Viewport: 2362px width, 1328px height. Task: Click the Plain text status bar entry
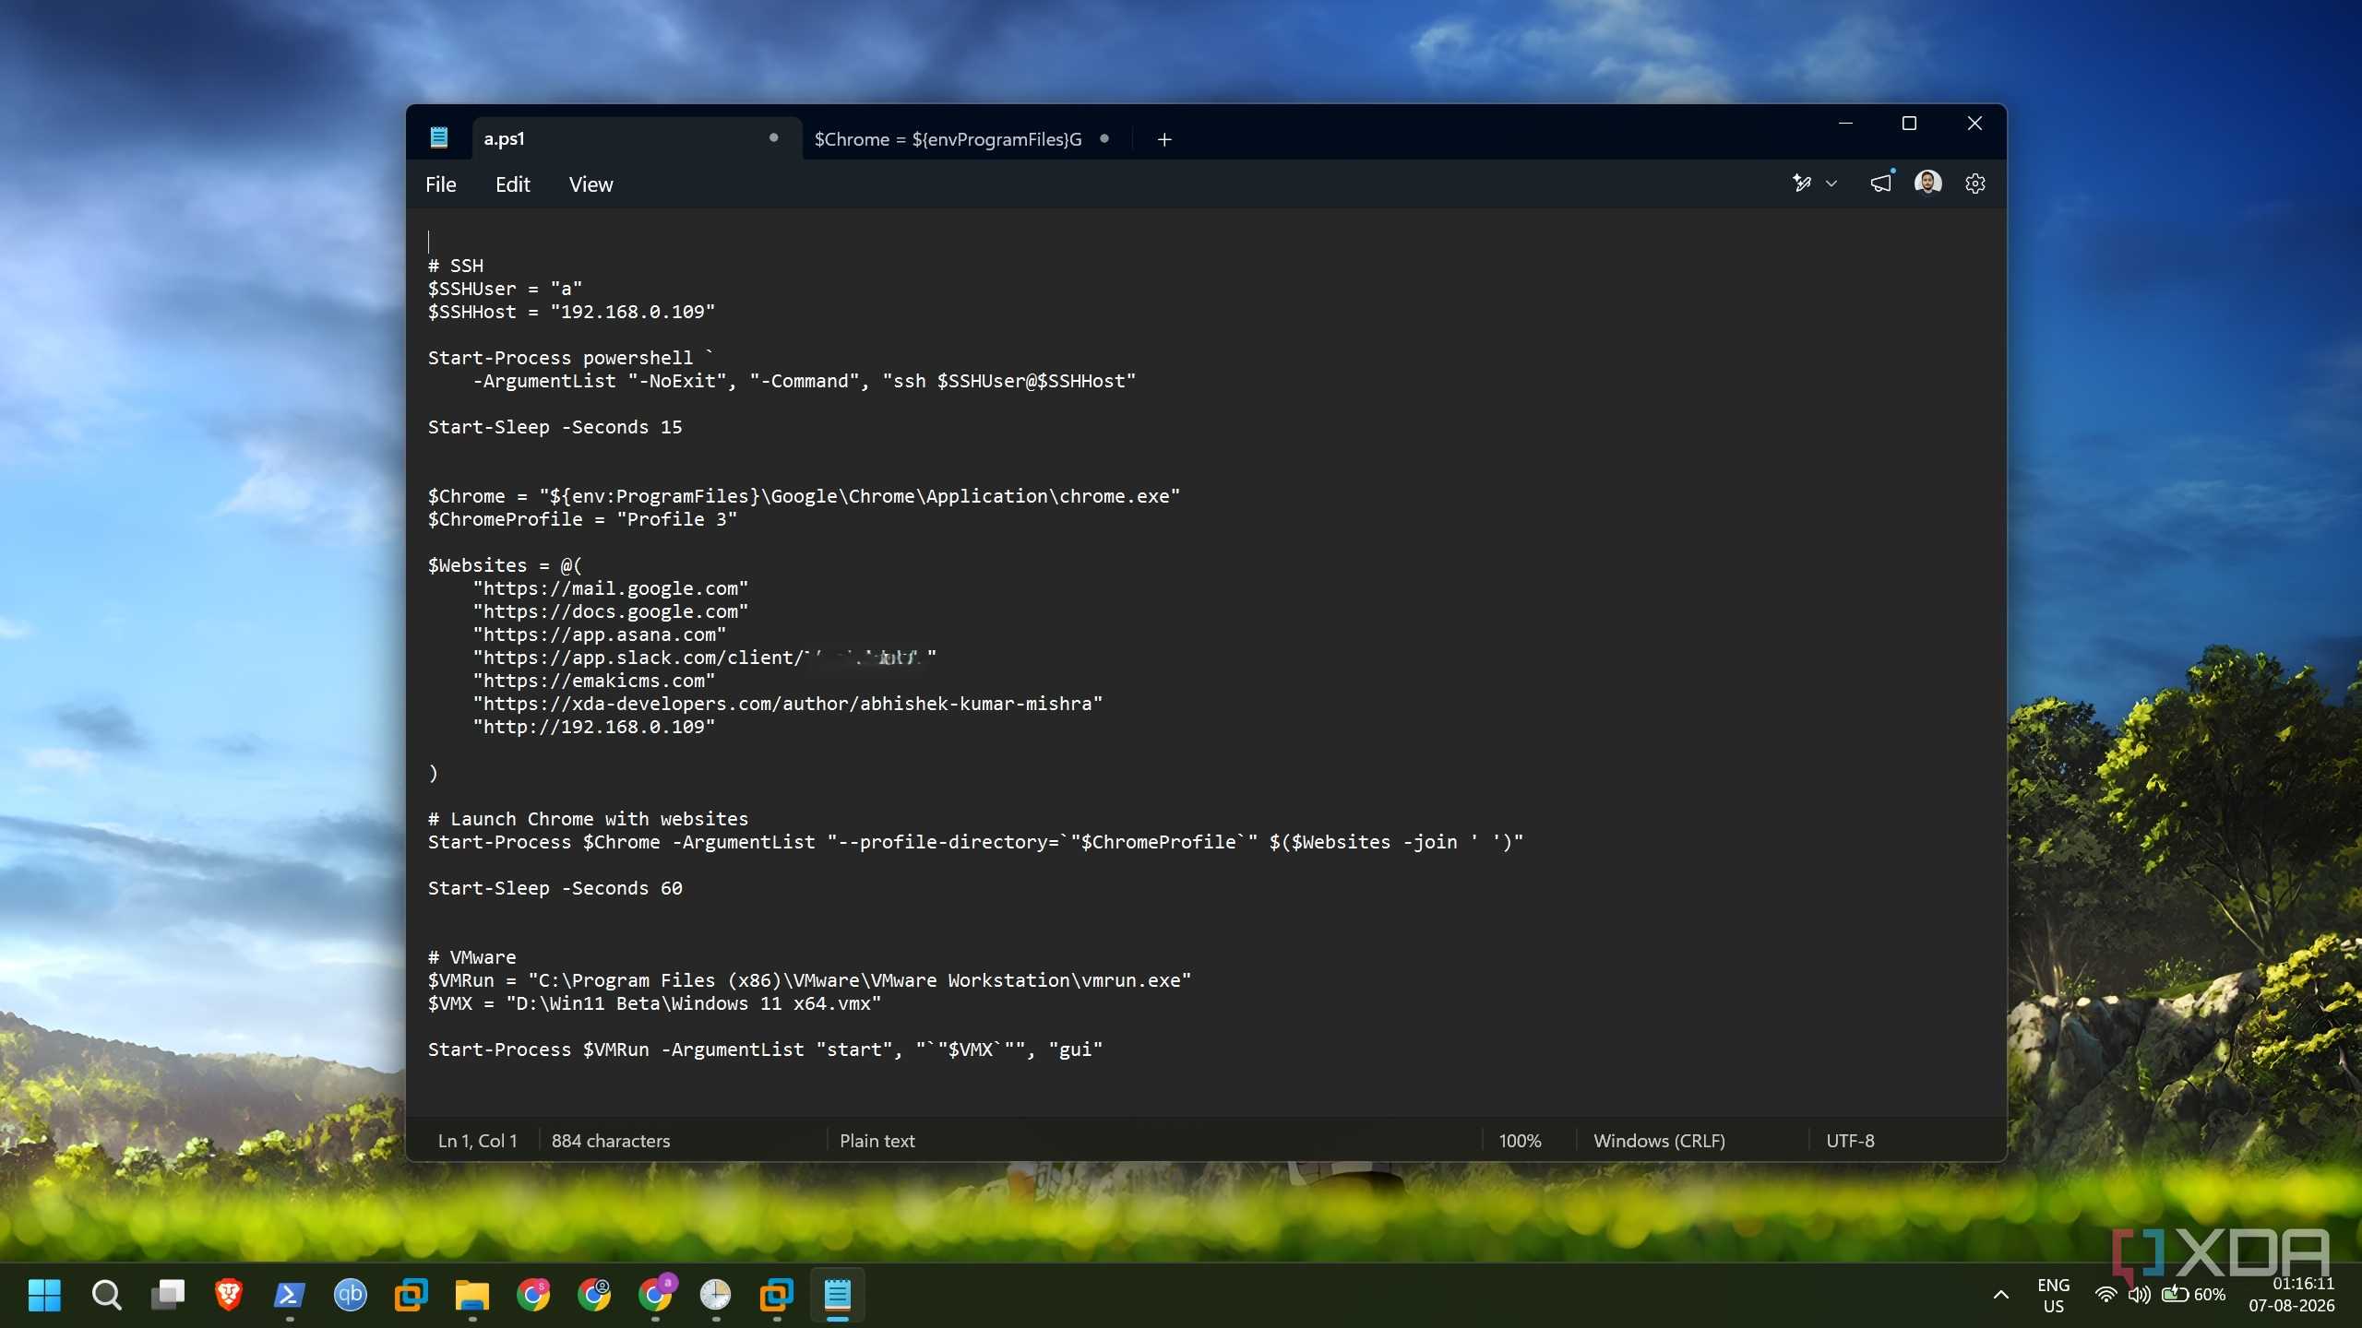tap(877, 1141)
